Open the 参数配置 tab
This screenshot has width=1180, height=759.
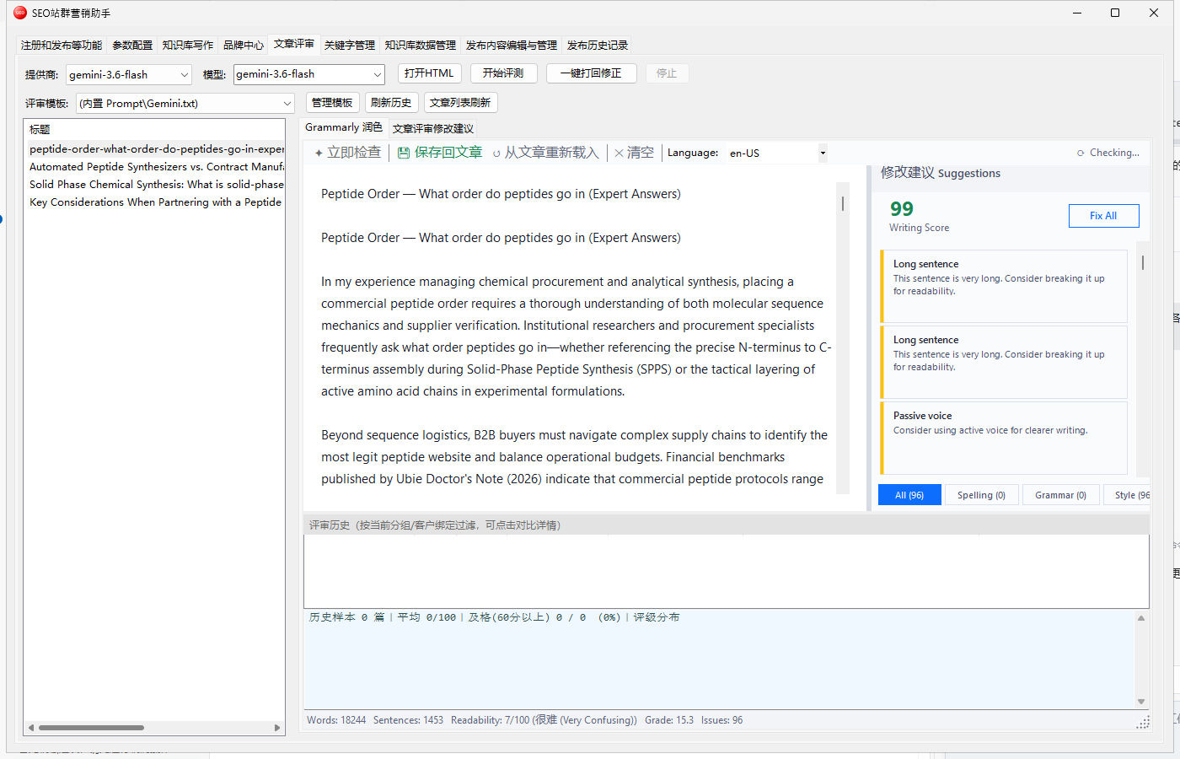click(132, 46)
